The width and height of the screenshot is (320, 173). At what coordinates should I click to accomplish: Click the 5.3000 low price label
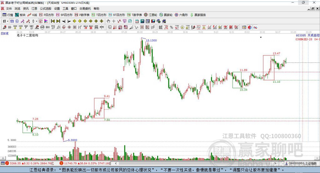click(x=72, y=140)
